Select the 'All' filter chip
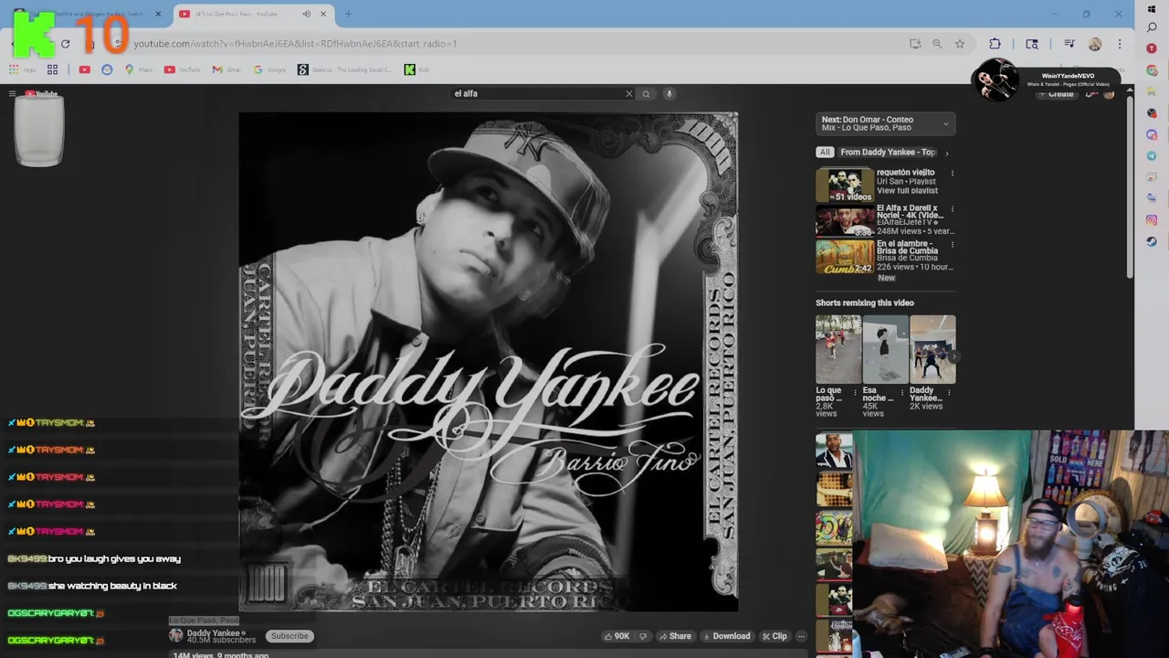Image resolution: width=1169 pixels, height=658 pixels. click(x=825, y=153)
